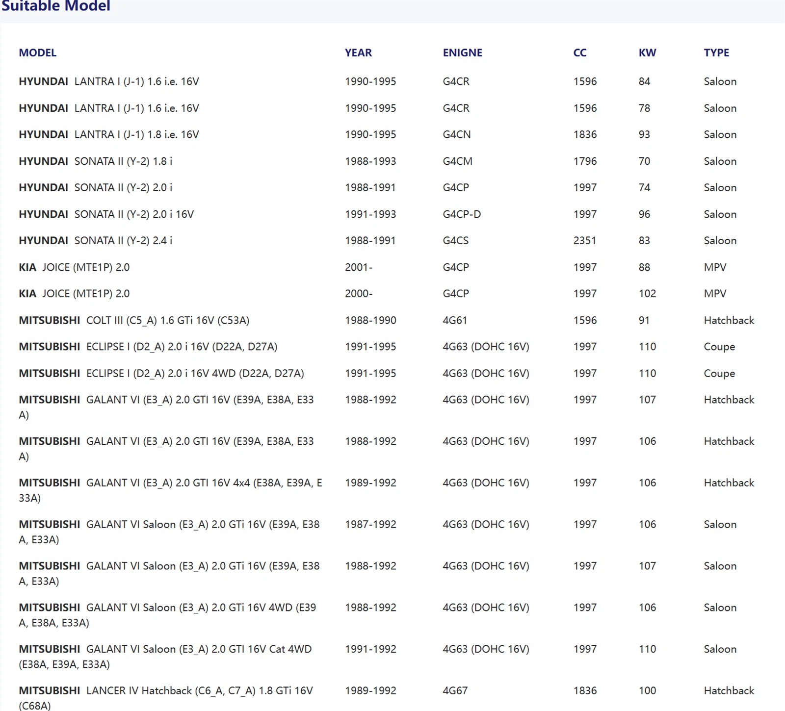The image size is (785, 711).
Task: Click the CC column header
Action: tap(579, 52)
